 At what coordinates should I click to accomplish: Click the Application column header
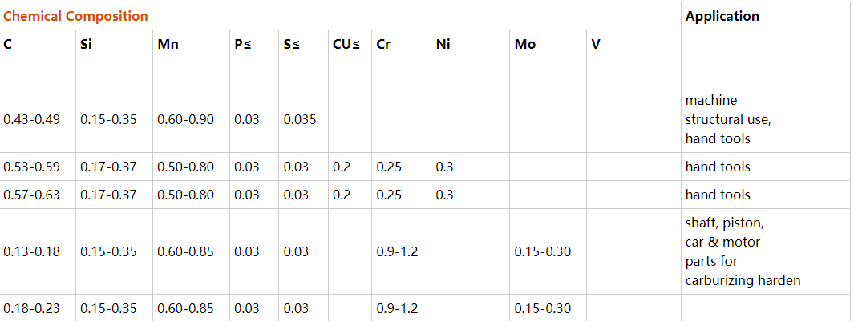[722, 16]
